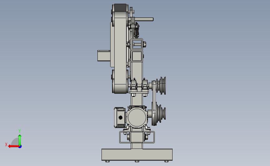
Task: Select the round motor end cap
Action: [137, 117]
